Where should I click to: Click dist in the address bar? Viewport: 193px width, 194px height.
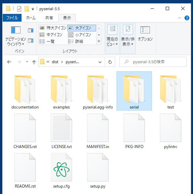point(55,62)
